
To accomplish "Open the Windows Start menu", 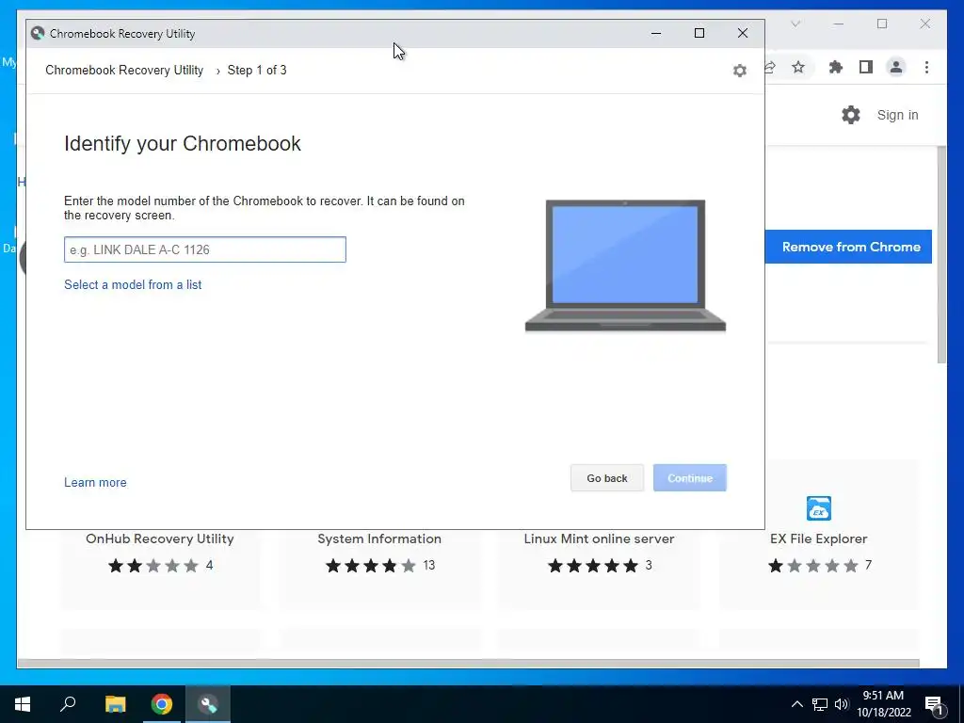I will tap(23, 704).
